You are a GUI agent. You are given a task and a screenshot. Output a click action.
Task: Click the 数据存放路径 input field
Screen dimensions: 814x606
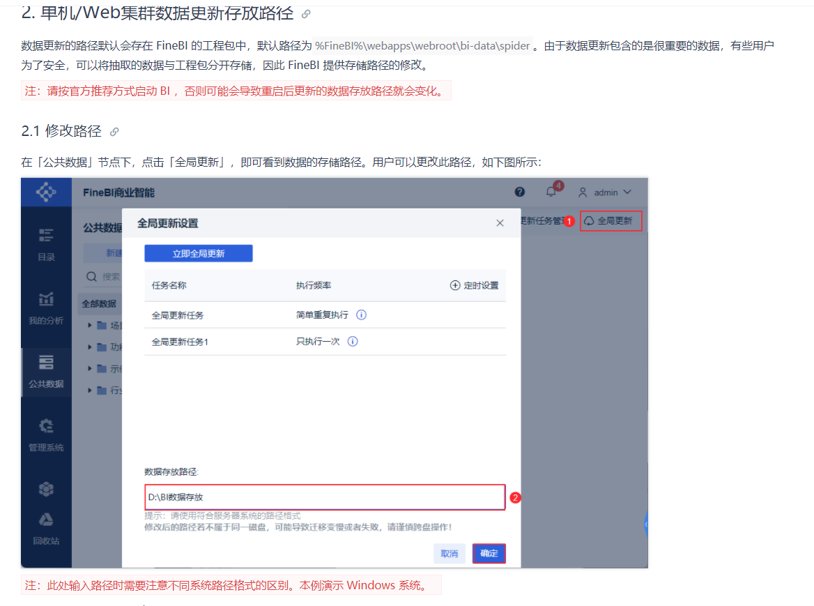click(x=325, y=497)
